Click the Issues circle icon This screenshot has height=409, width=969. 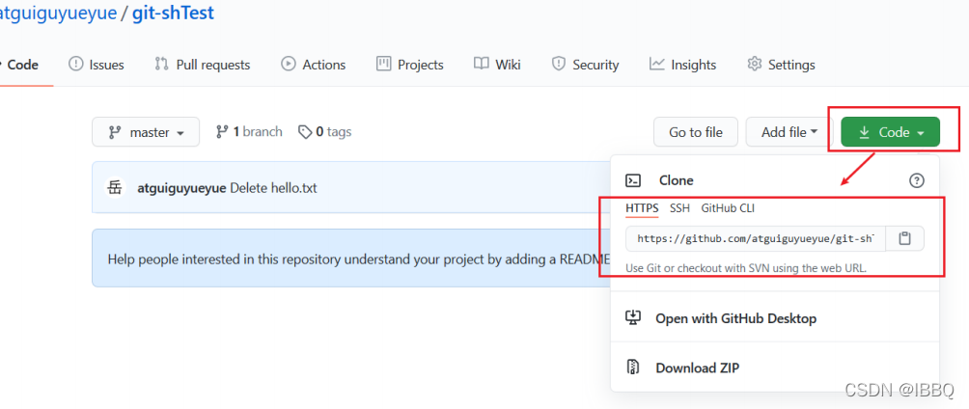[75, 64]
